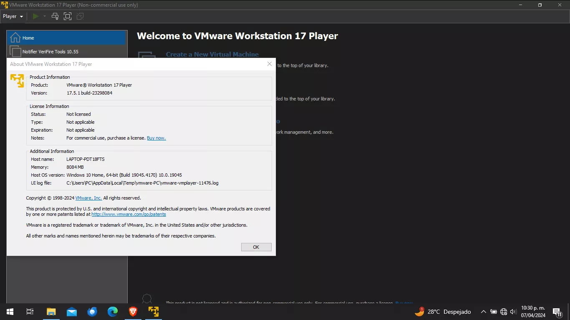Click the host name LAPTOP-PDT18FTS
Screen dimensions: 570x320
click(x=86, y=159)
